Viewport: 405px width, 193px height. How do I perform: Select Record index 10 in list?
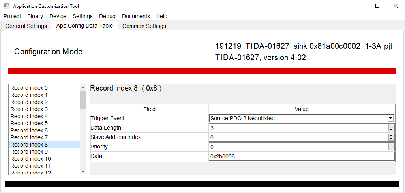pyautogui.click(x=45, y=159)
